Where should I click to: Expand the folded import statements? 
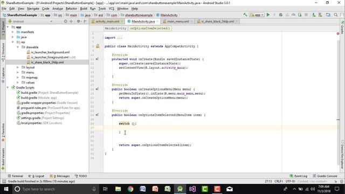pos(120,38)
